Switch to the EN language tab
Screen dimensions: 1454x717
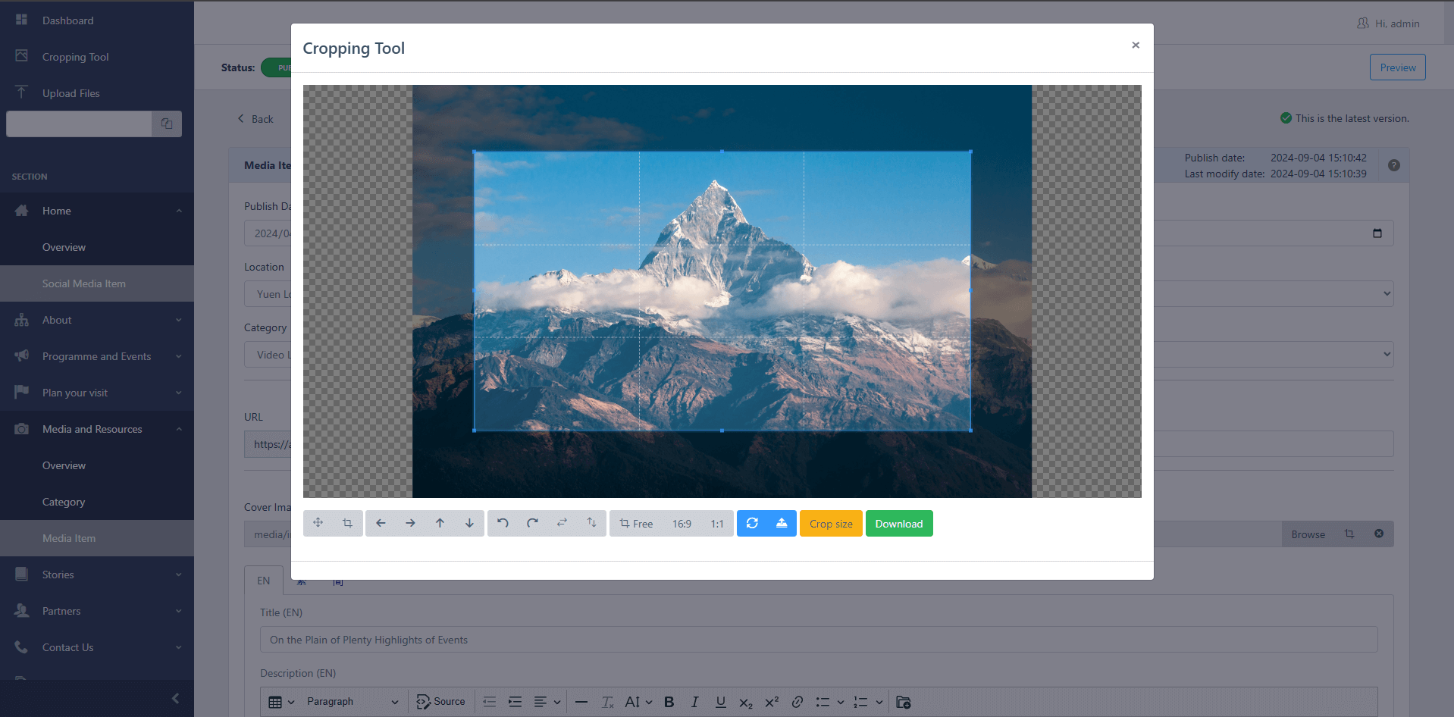click(x=264, y=580)
